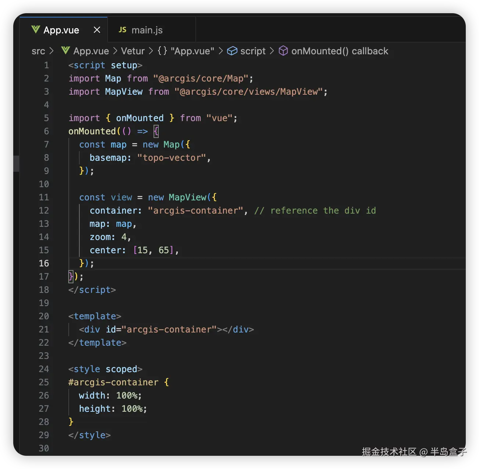Viewport: 479px width, 469px height.
Task: Click "map: map," property line
Action: (x=113, y=224)
